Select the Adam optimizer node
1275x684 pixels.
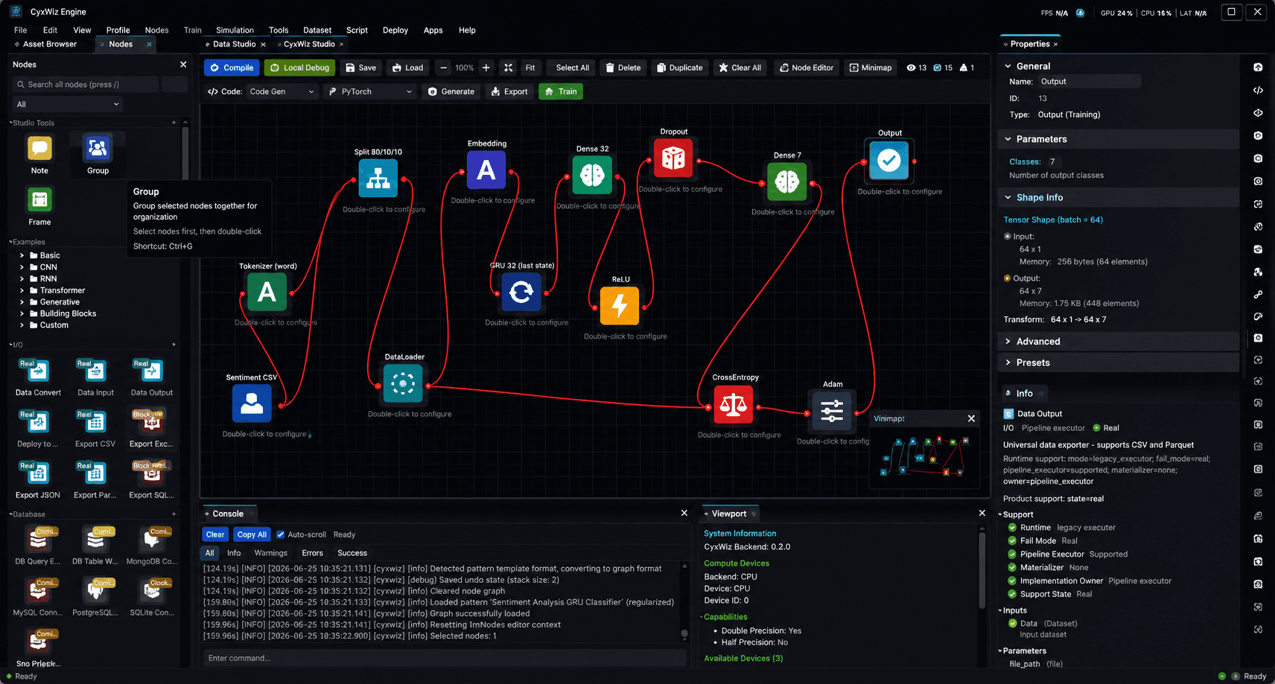pos(832,410)
